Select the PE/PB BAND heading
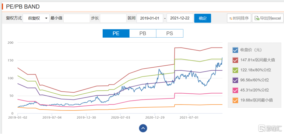Screen dimensions: 284x134 (x=23, y=7)
